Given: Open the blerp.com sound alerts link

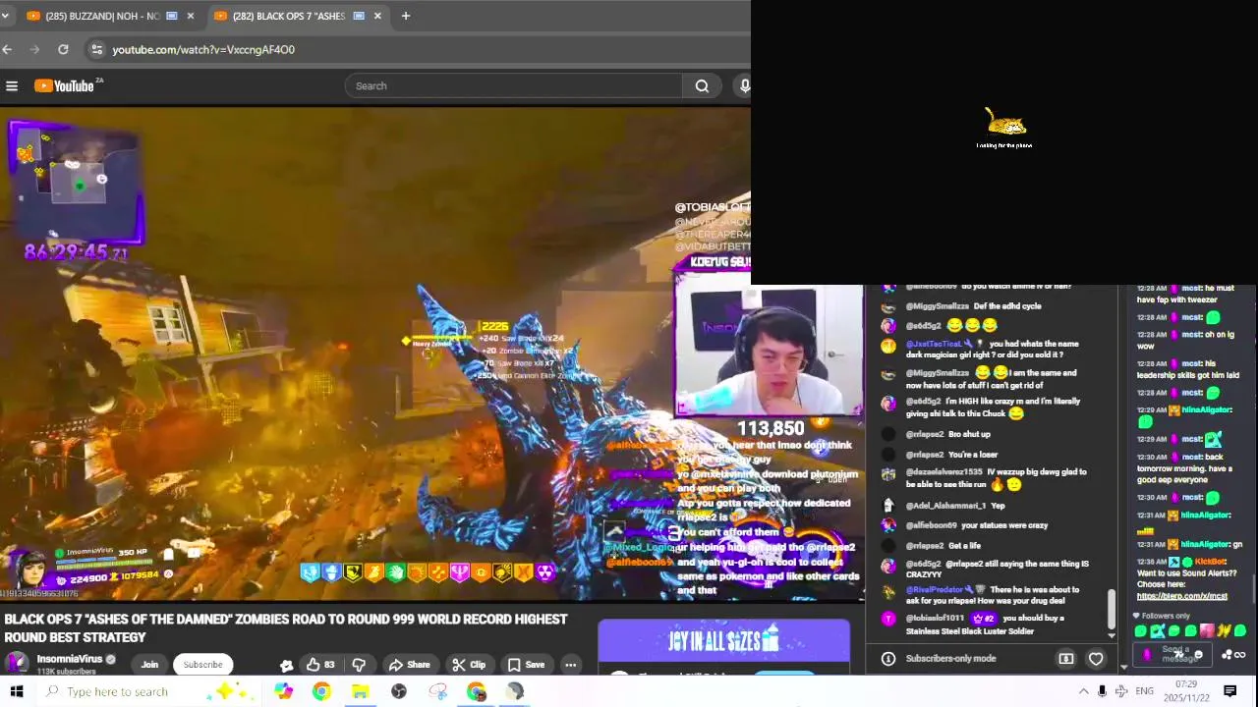Looking at the screenshot, I should 1182,596.
